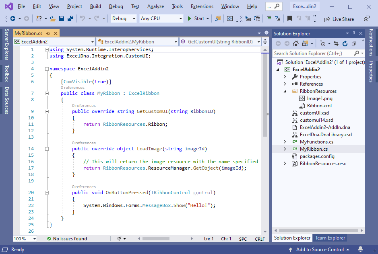Click the Visual Studio logo icon
This screenshot has height=254, width=378.
pyautogui.click(x=9, y=6)
